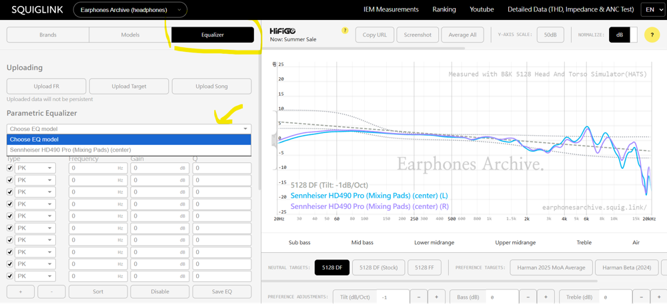
Task: Click the Screenshot button
Action: pos(418,35)
